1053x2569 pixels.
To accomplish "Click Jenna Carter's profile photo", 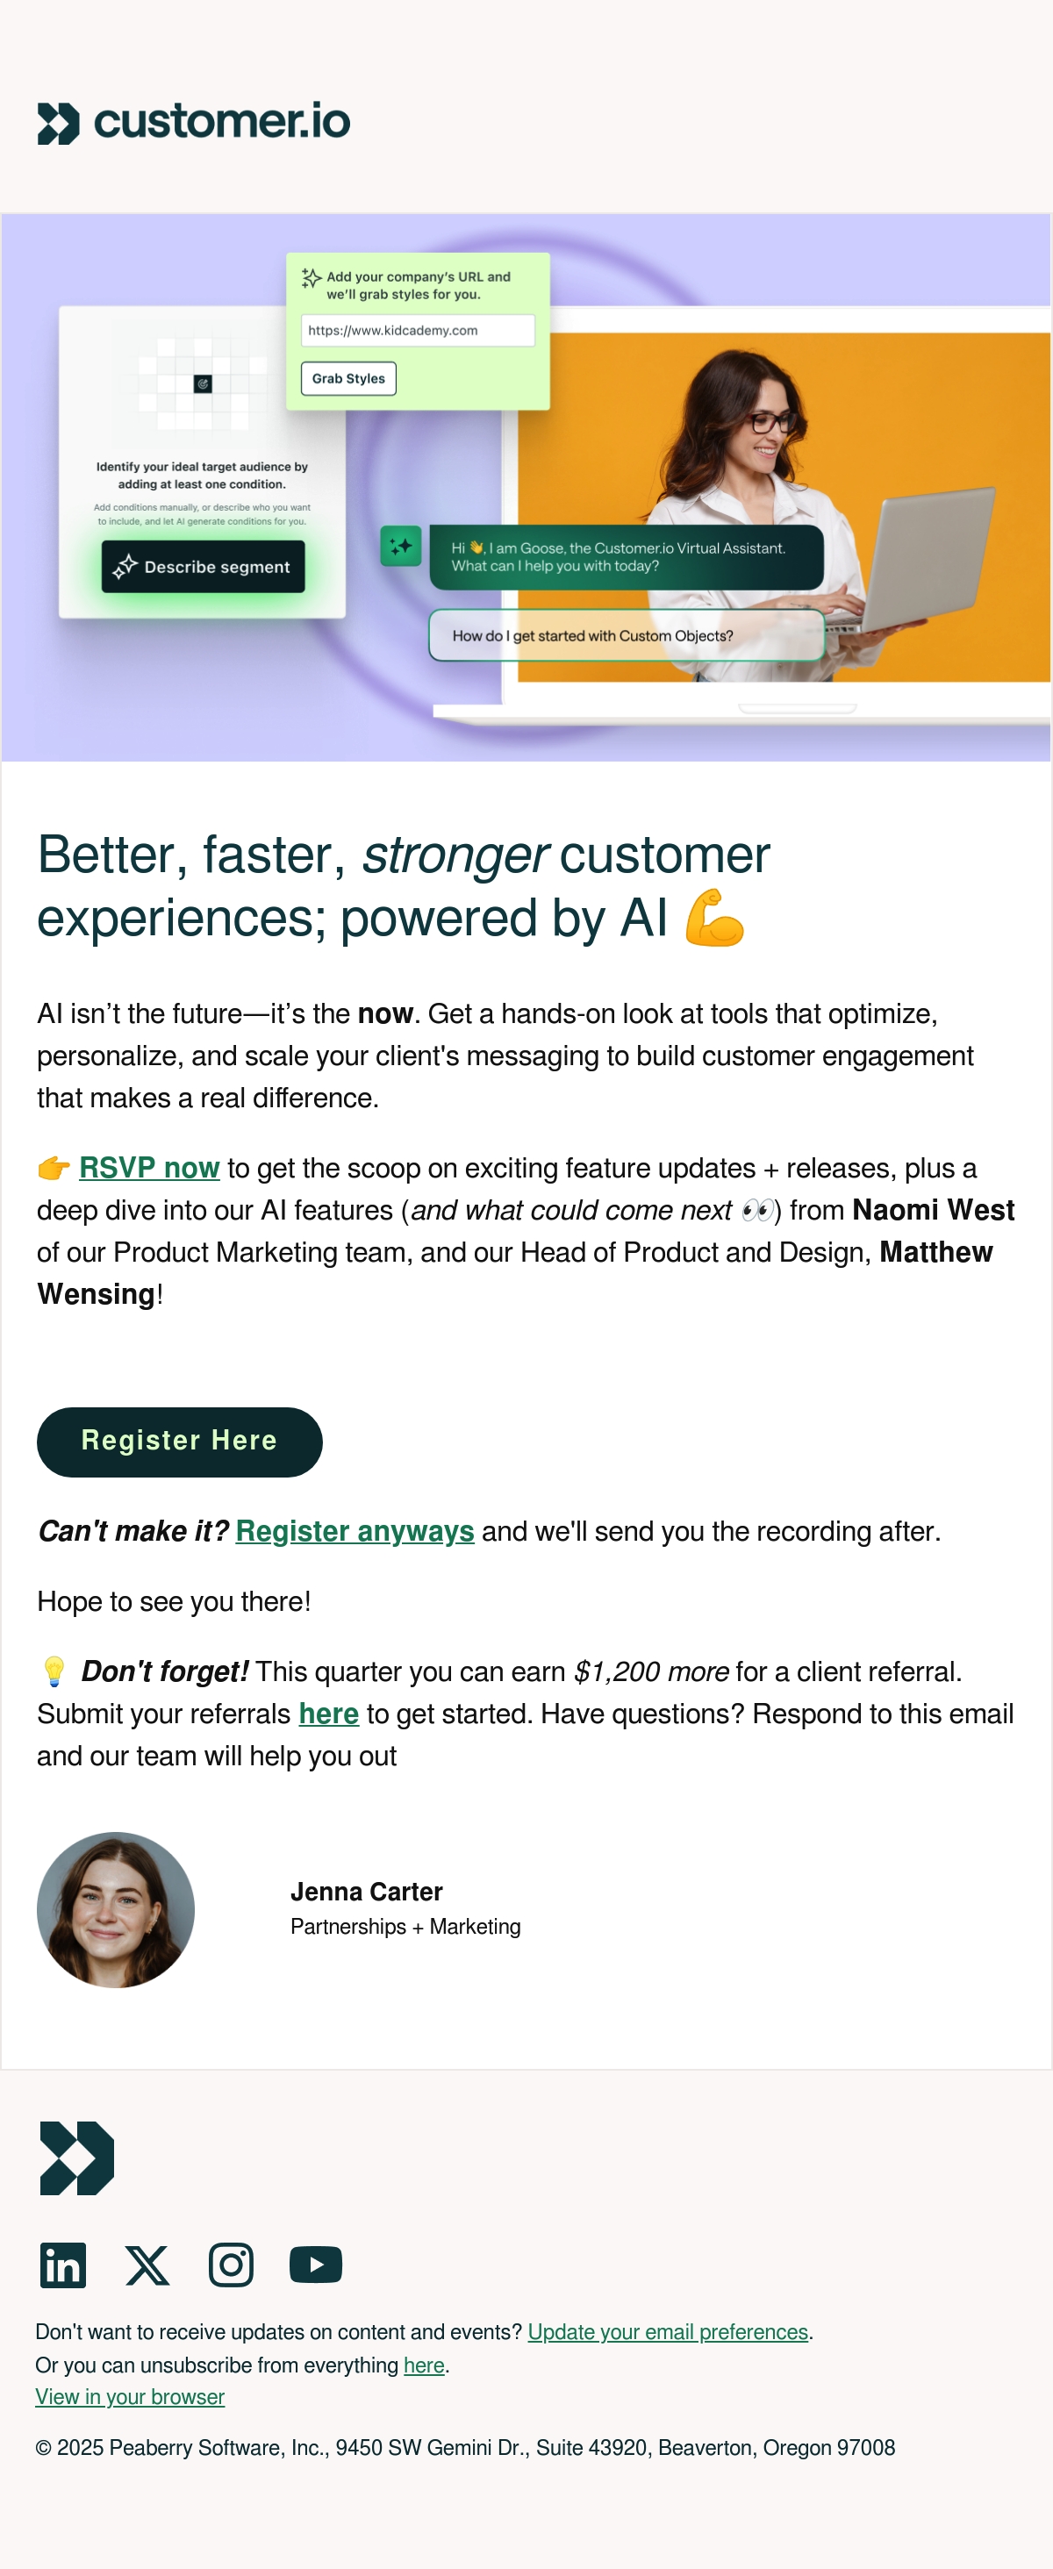I will (x=116, y=1910).
